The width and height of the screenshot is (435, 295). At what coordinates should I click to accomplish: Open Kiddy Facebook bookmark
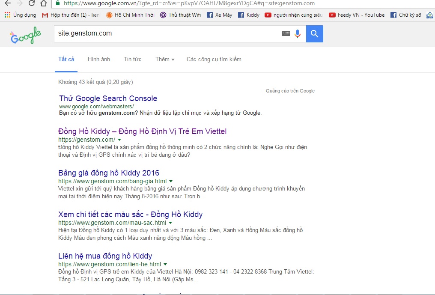[x=249, y=15]
